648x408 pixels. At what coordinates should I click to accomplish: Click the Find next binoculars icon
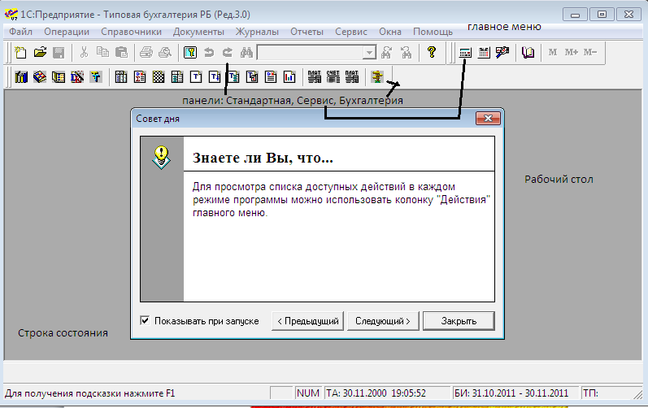coord(386,53)
